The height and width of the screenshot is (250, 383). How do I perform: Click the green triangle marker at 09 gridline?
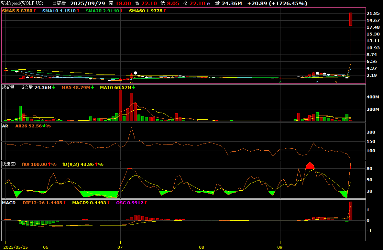[280, 82]
